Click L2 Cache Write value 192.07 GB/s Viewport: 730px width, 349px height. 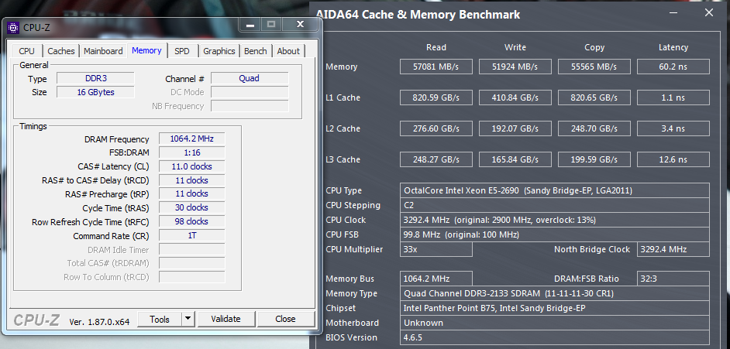[515, 128]
